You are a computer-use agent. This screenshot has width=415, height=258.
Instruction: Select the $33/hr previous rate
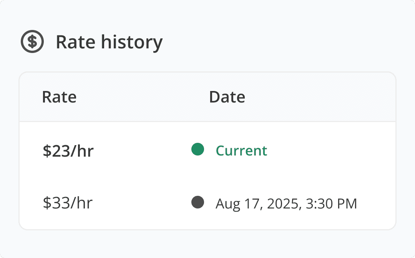pyautogui.click(x=68, y=203)
